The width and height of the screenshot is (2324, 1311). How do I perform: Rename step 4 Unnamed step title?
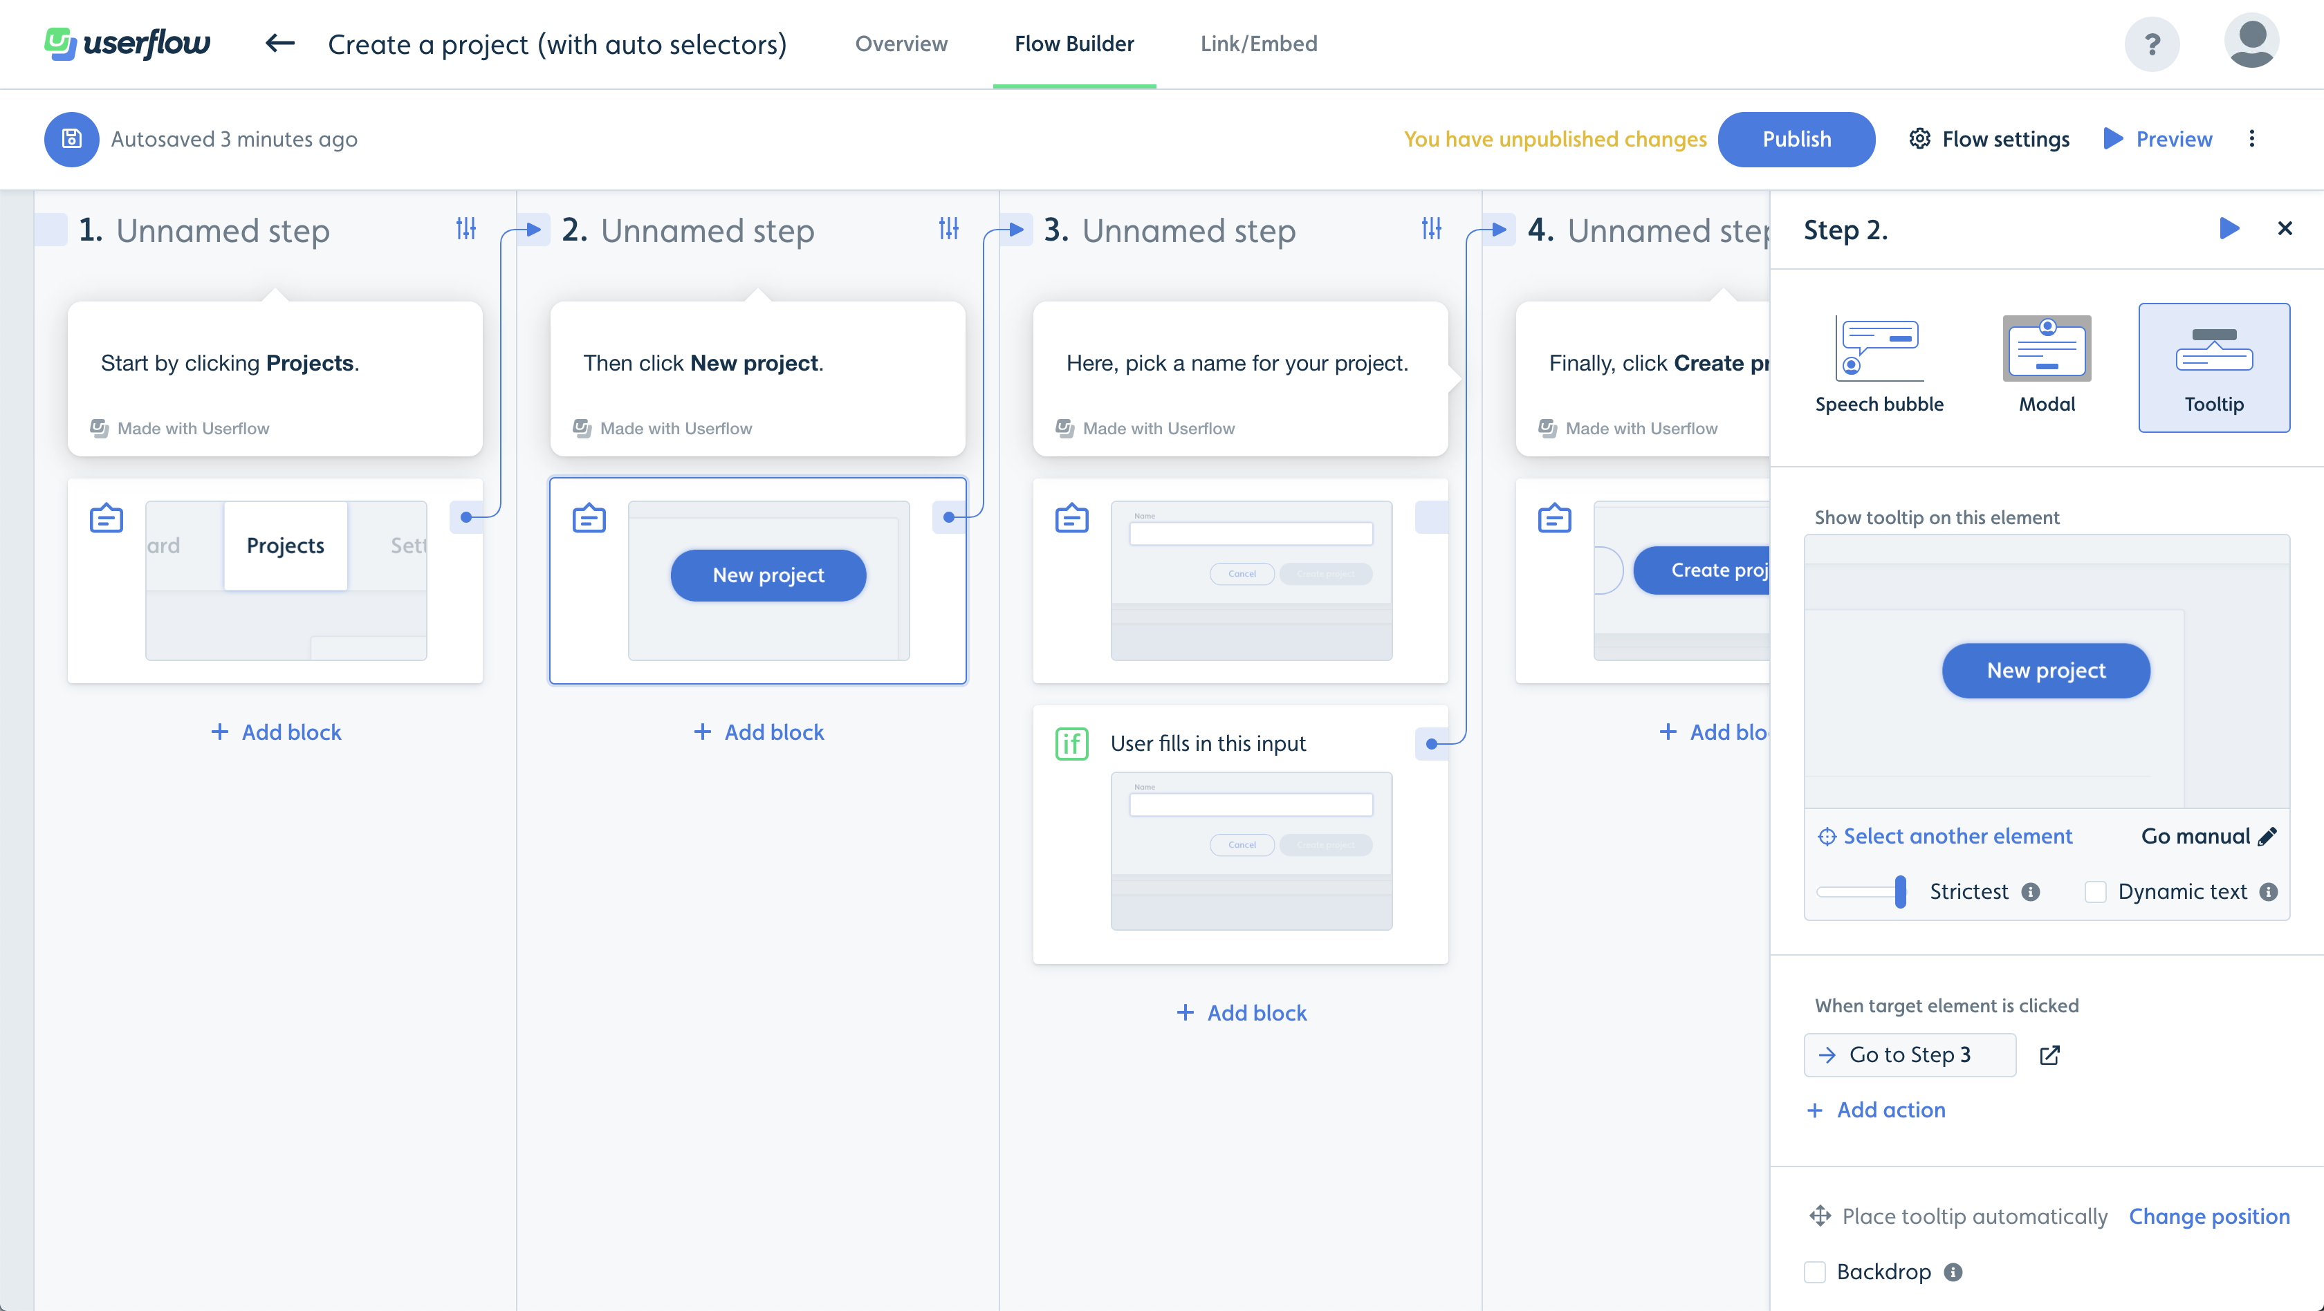point(1668,231)
